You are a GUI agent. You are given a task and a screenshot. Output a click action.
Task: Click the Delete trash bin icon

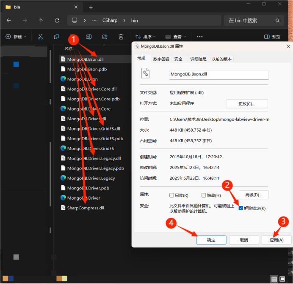point(121,37)
